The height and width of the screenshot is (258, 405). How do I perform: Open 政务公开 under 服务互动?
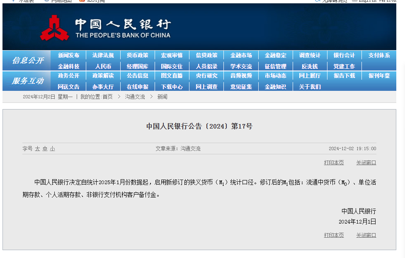pyautogui.click(x=68, y=76)
